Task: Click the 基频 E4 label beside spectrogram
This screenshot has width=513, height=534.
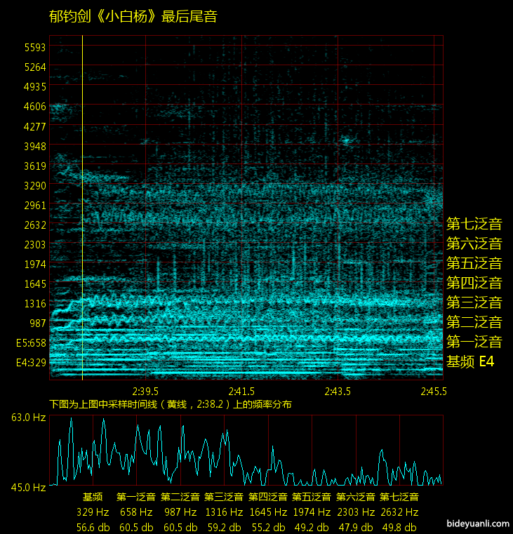Action: (x=470, y=362)
